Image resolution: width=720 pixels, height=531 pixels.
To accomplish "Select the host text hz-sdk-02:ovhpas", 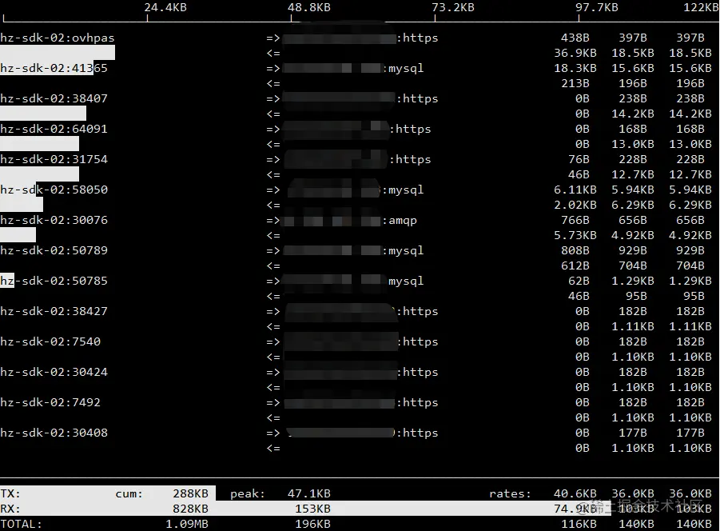I will (x=58, y=38).
